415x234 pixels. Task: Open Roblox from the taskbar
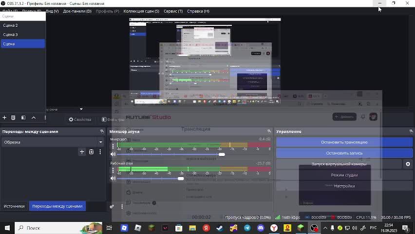[138, 228]
